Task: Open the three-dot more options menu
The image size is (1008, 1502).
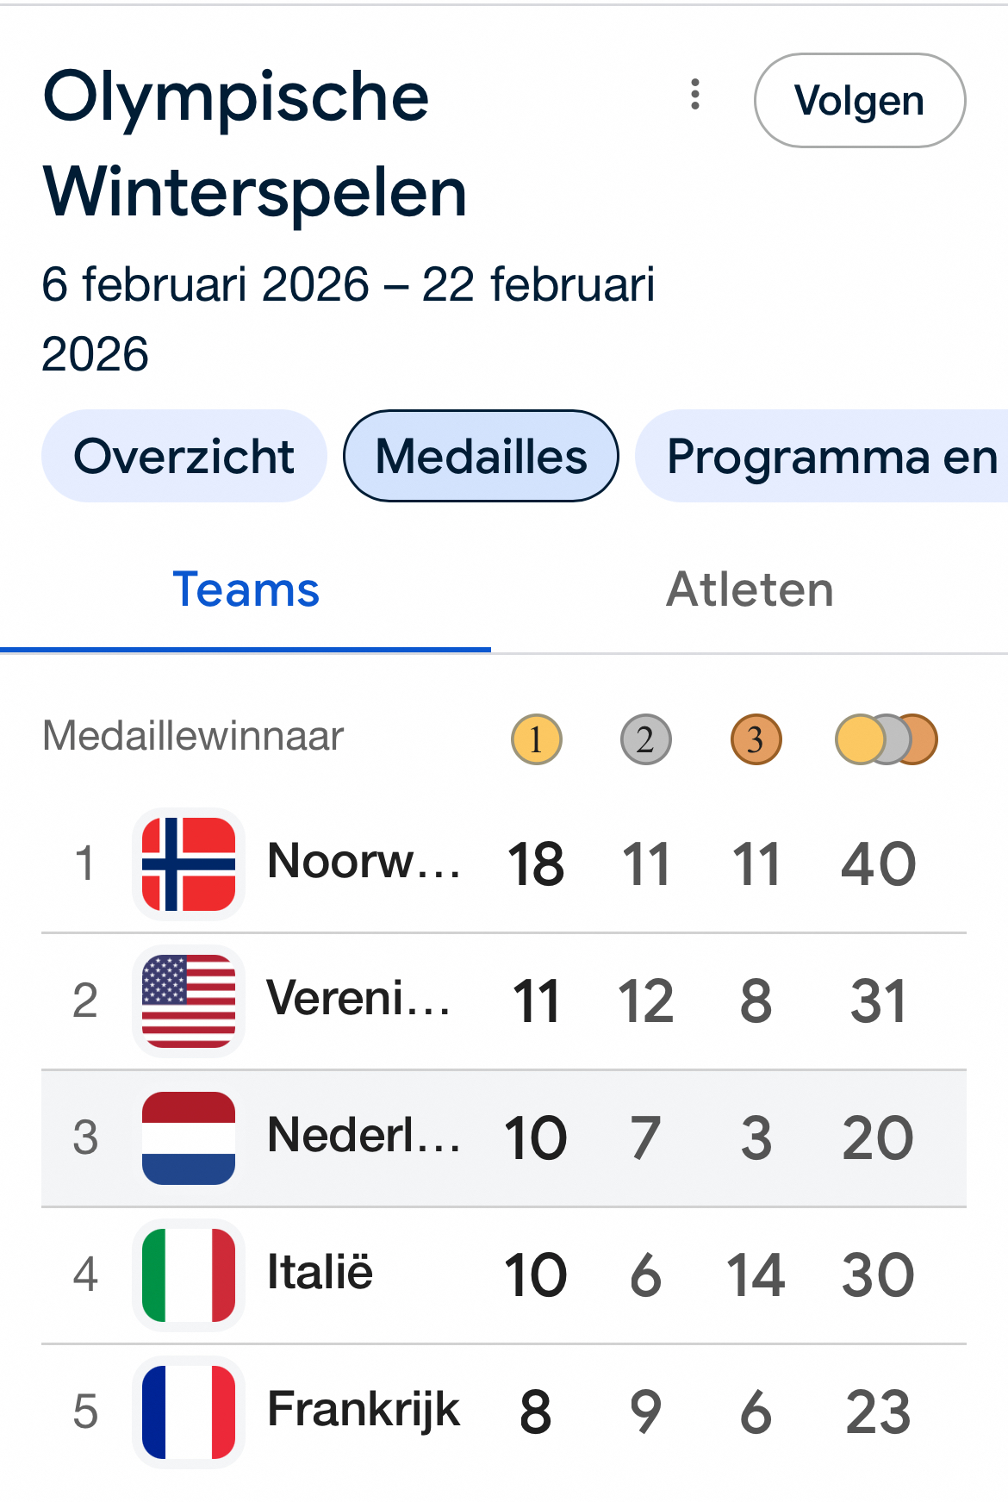Action: 695,95
